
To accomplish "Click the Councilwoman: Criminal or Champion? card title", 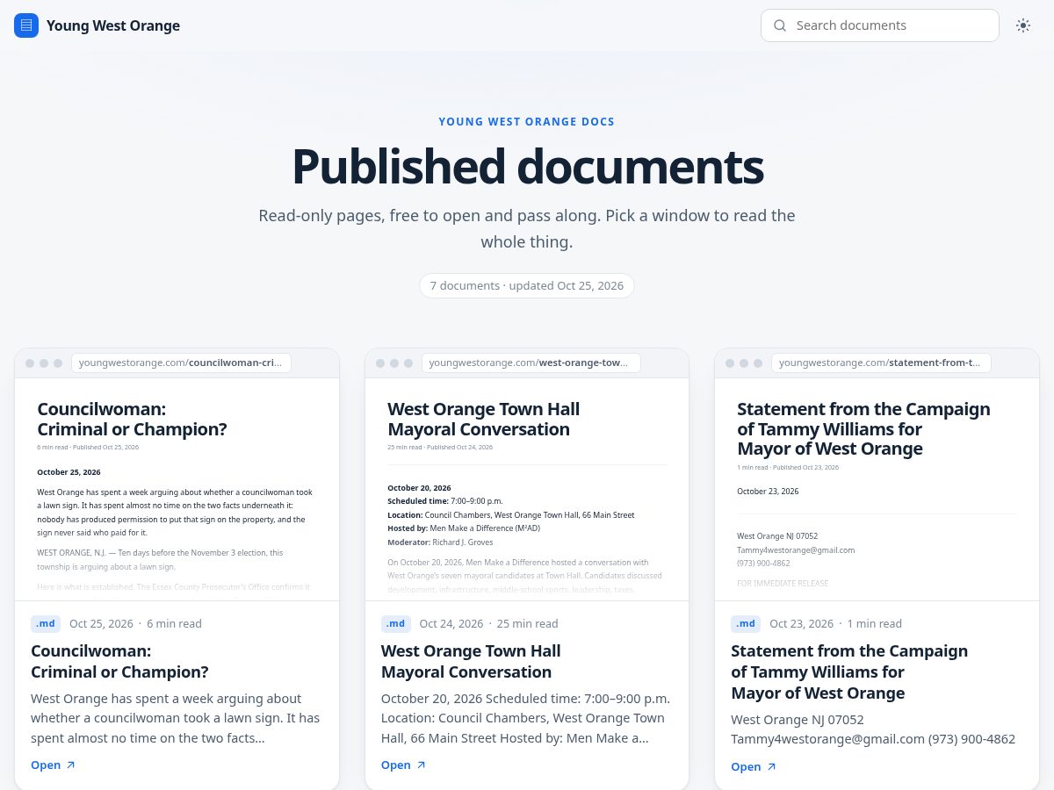I will pyautogui.click(x=119, y=661).
